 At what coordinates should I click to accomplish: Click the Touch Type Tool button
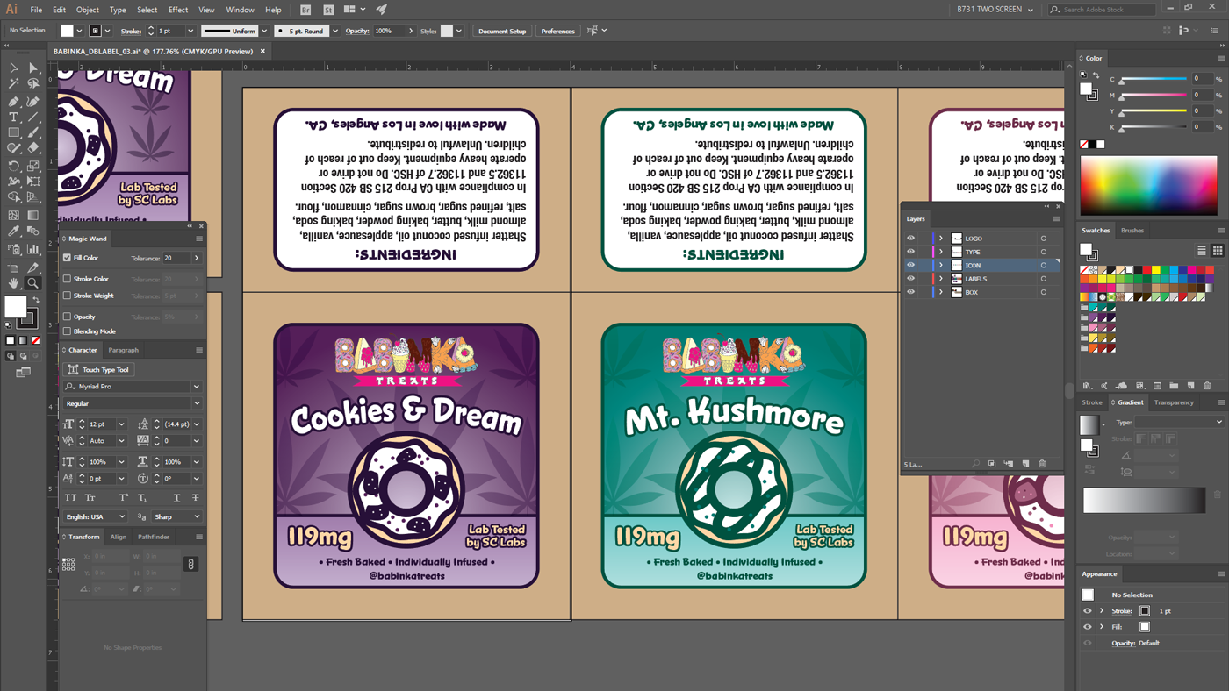tap(99, 369)
